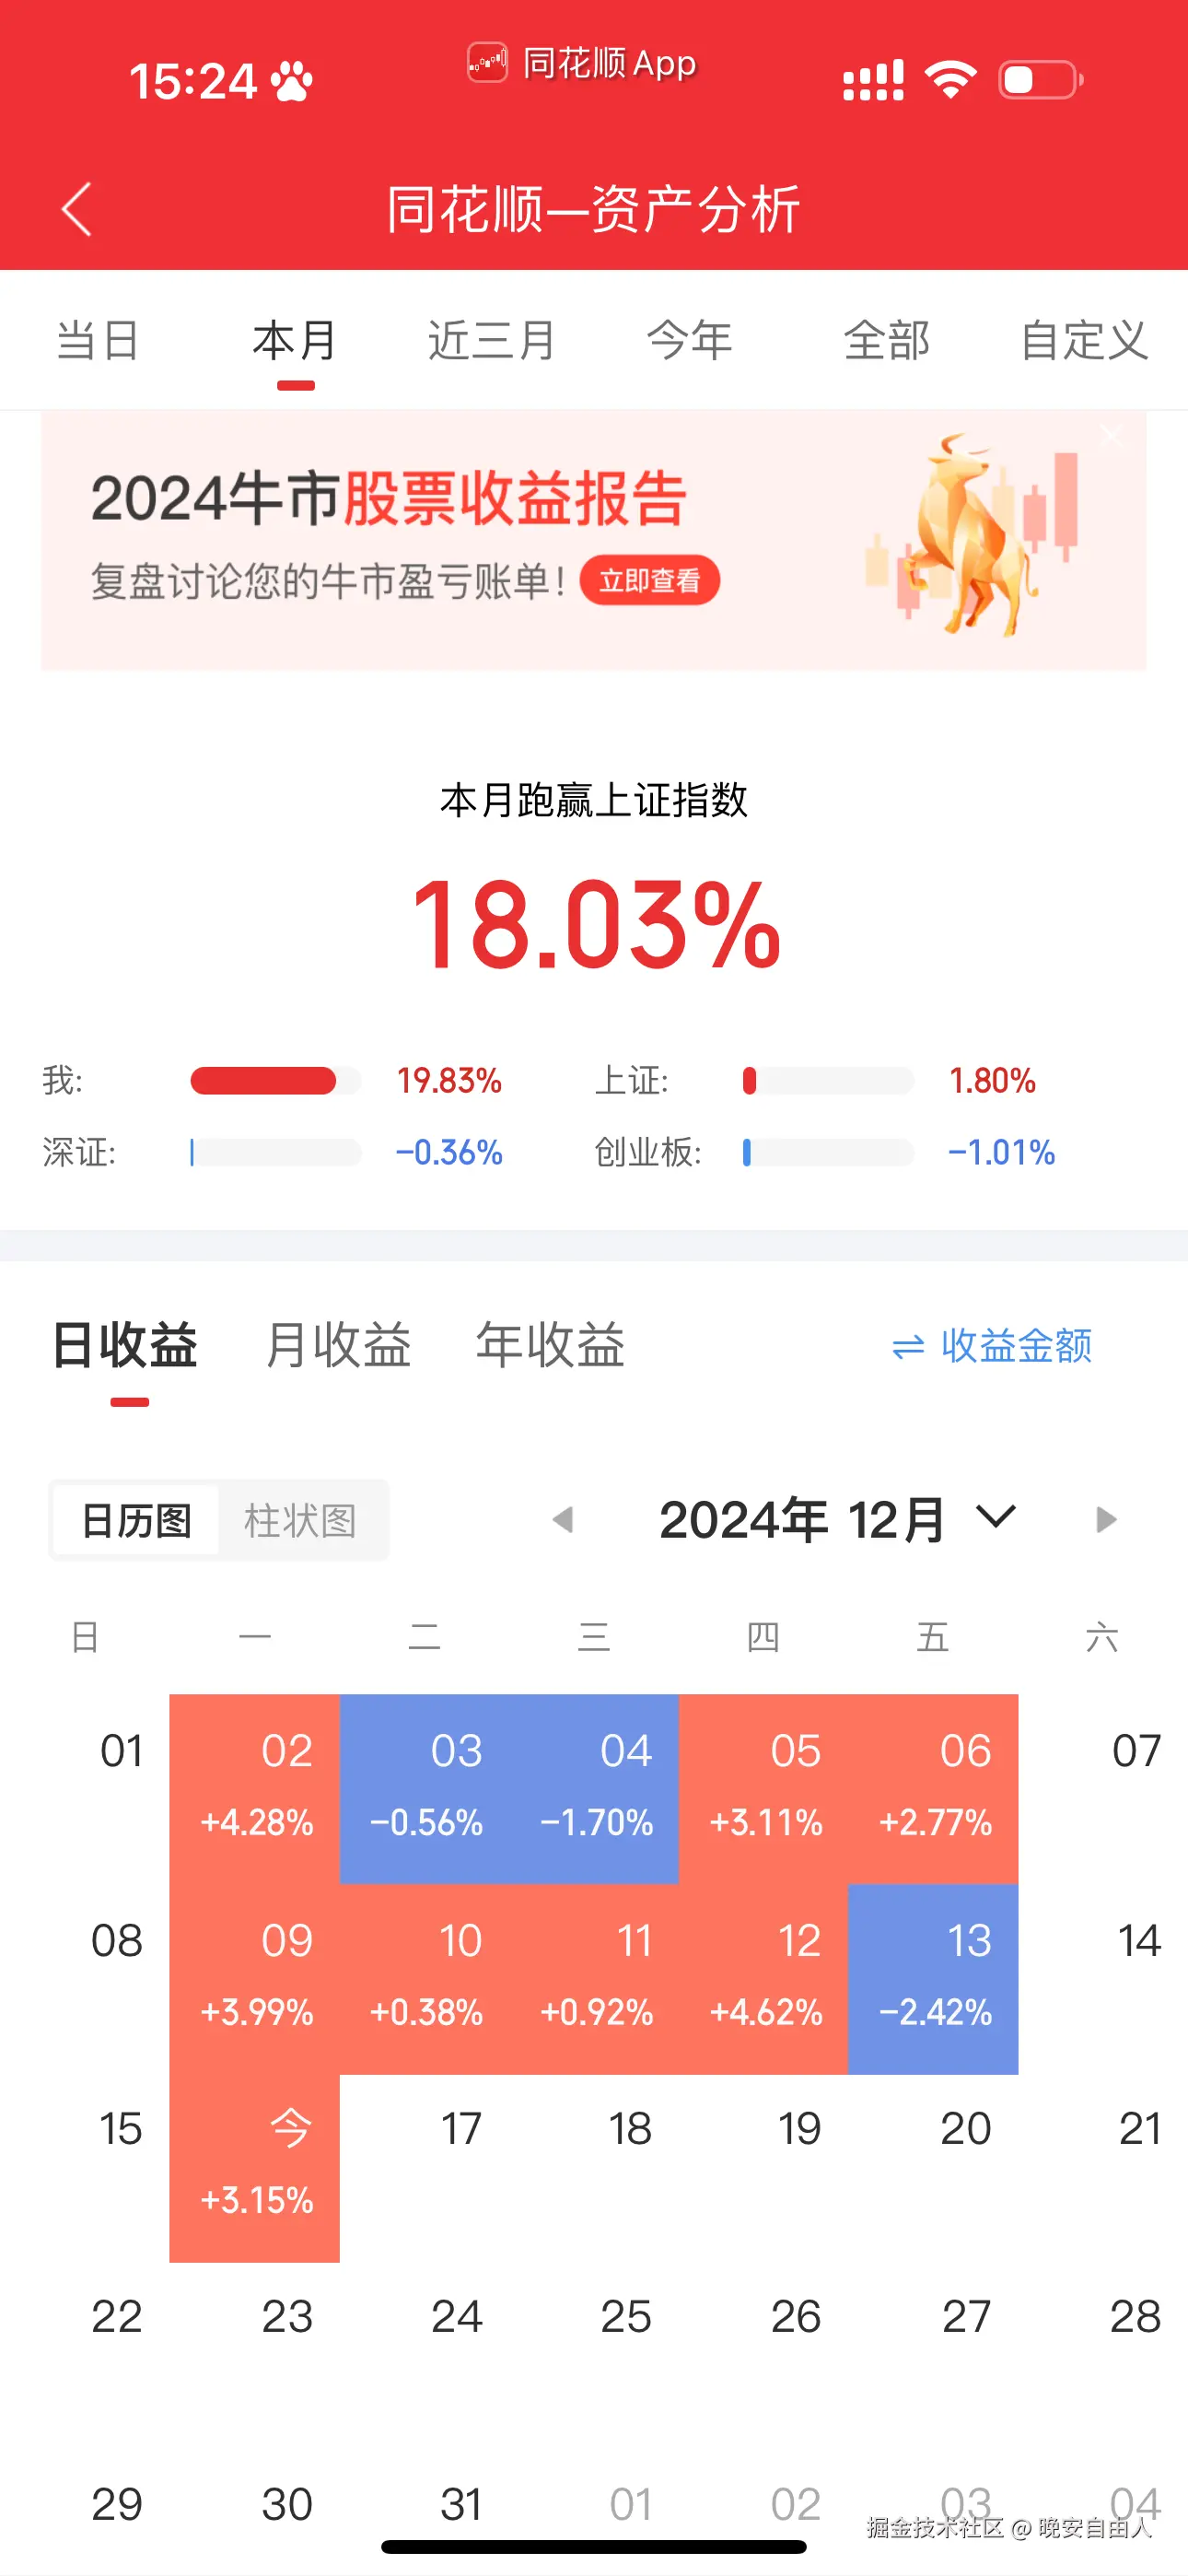Image resolution: width=1188 pixels, height=2576 pixels.
Task: Tap my 19.83% return progress bar
Action: click(x=277, y=1081)
